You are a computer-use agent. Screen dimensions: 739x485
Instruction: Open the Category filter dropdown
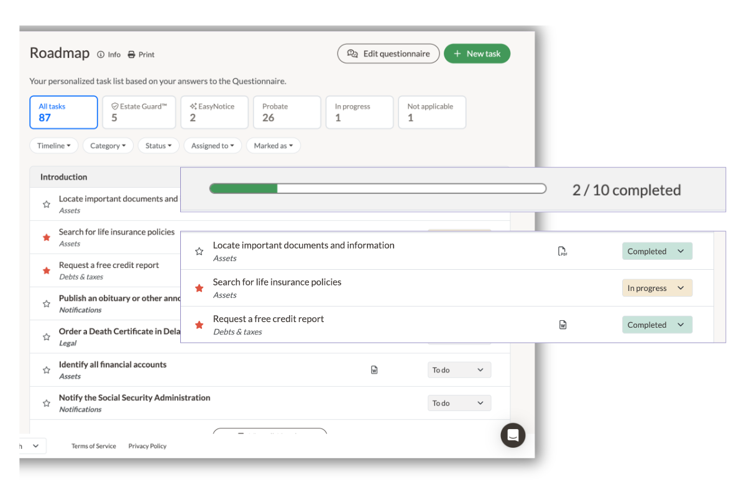(x=108, y=145)
